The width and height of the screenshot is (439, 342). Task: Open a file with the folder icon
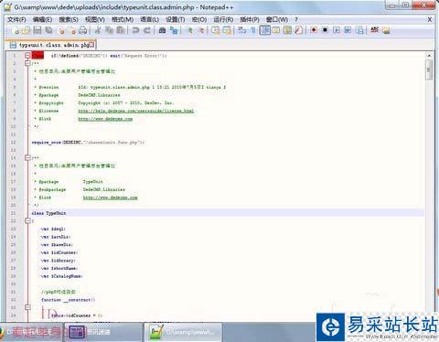27,30
